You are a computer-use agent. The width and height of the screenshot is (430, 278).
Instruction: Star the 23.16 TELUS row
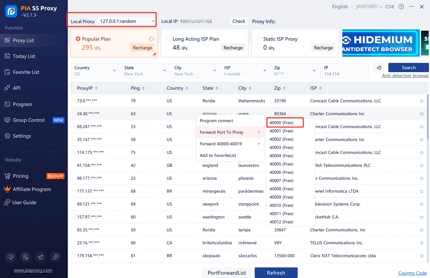pos(422,243)
